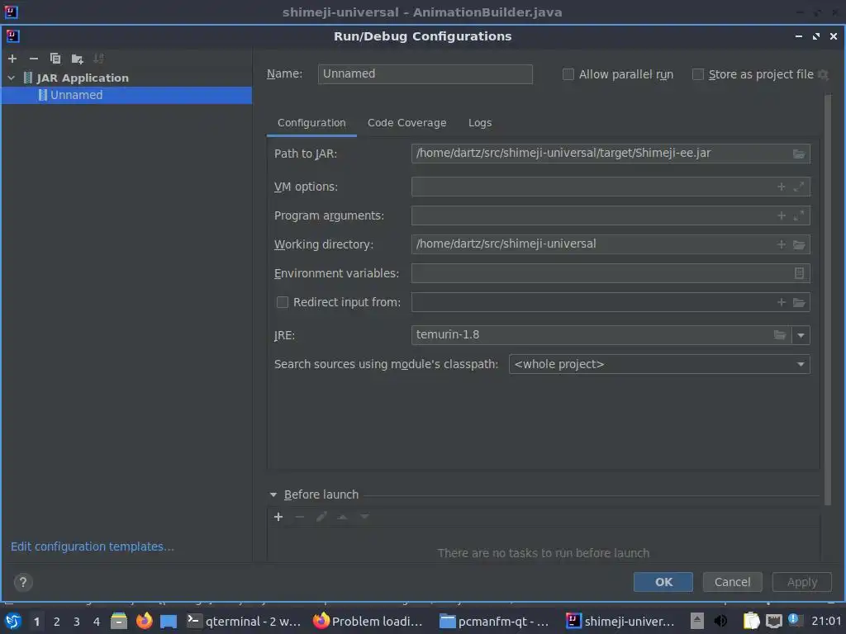Confirm with the OK button

[x=663, y=582]
